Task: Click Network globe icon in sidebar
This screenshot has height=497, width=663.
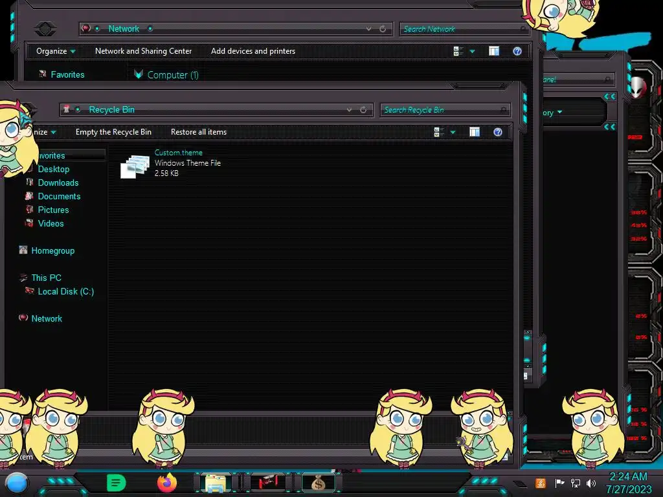Action: [23, 317]
